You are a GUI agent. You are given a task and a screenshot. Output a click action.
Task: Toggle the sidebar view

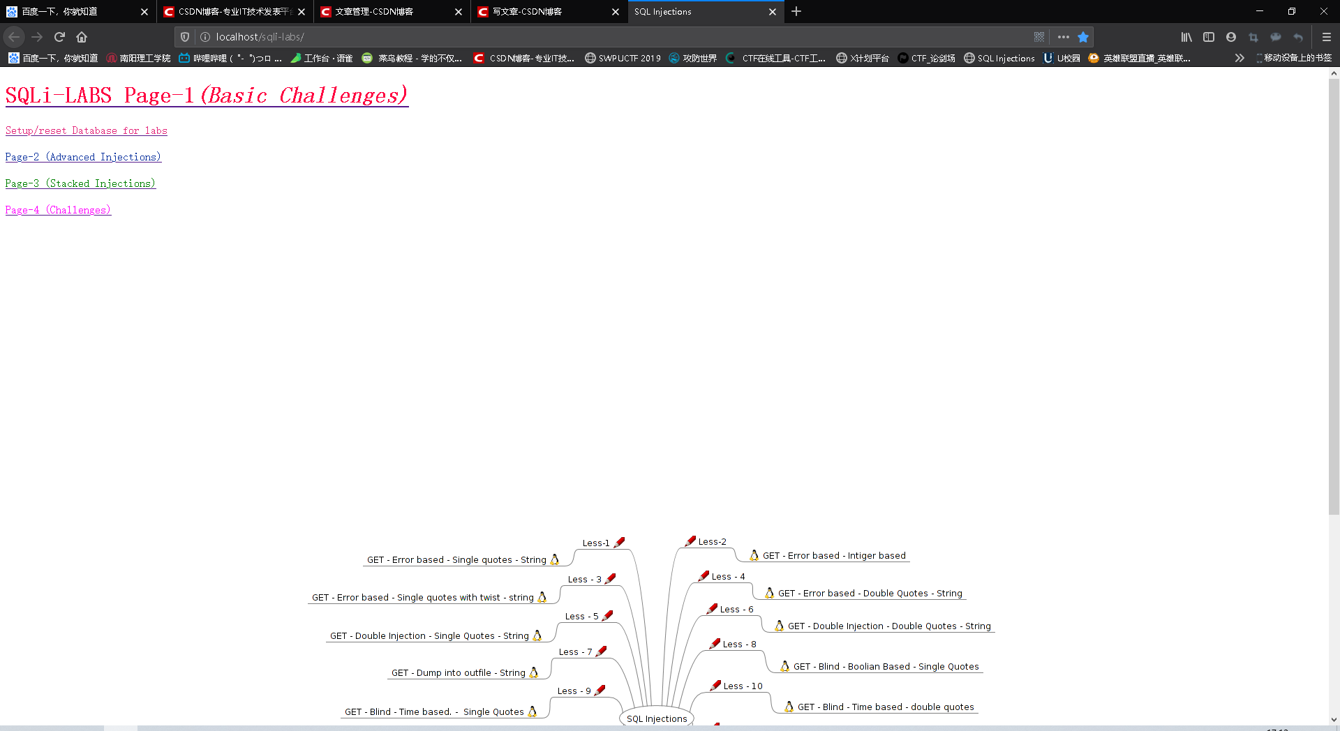coord(1208,37)
